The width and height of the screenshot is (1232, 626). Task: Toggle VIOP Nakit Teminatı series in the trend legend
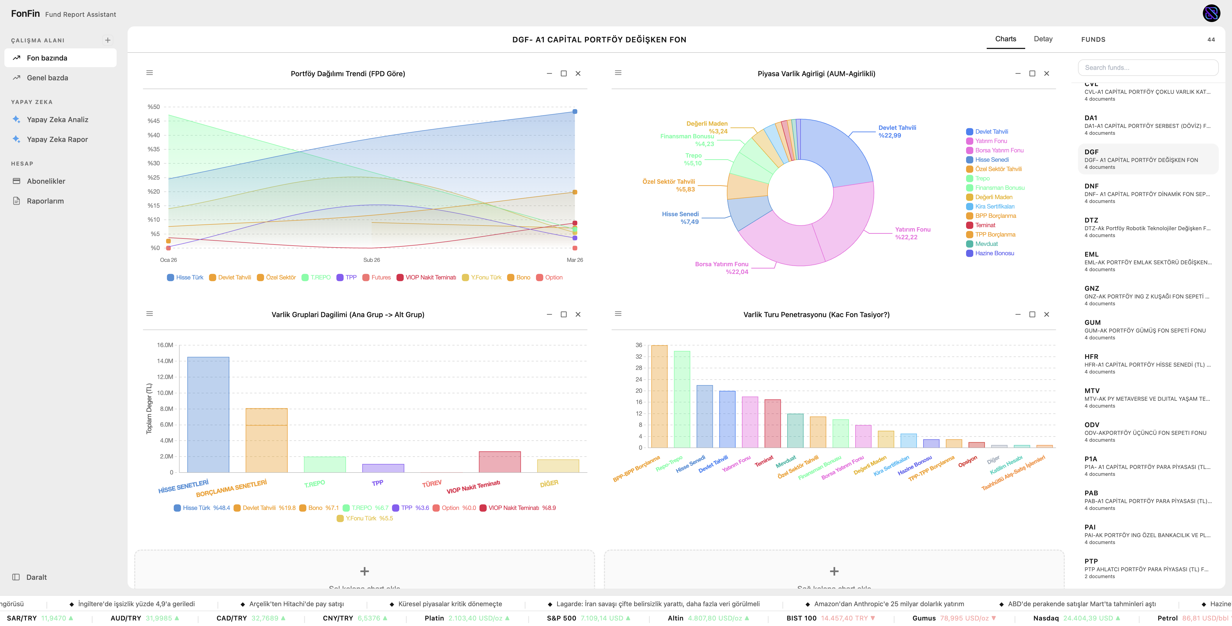426,277
